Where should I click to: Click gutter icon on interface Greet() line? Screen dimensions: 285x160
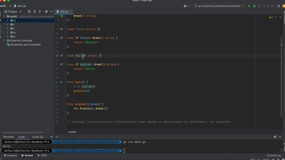coord(61,16)
